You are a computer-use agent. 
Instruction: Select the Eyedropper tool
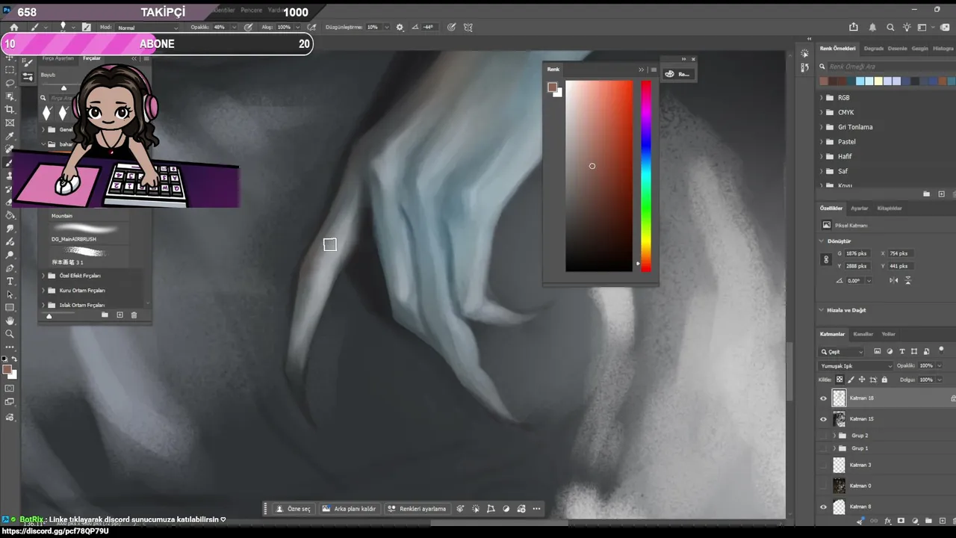[10, 137]
